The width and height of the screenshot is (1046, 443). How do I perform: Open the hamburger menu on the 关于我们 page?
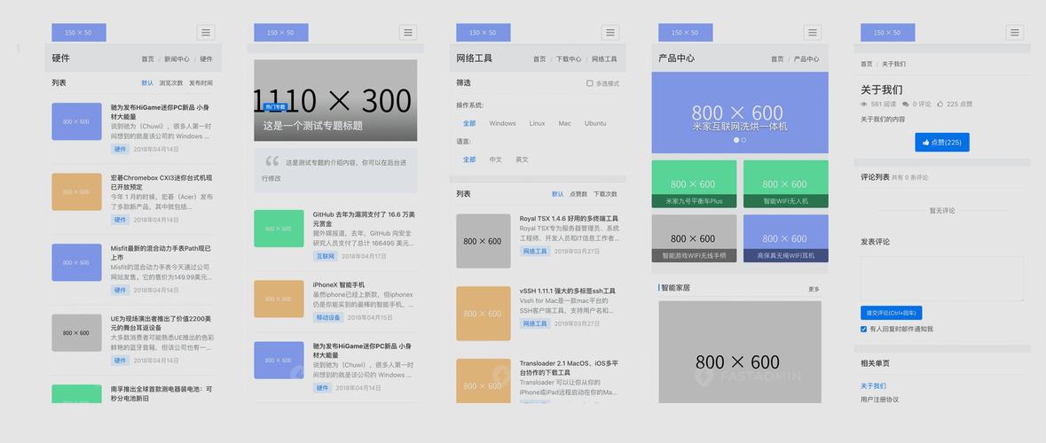point(1014,33)
